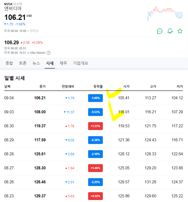Click the -9.53% change badge for 09.03

coord(95,112)
